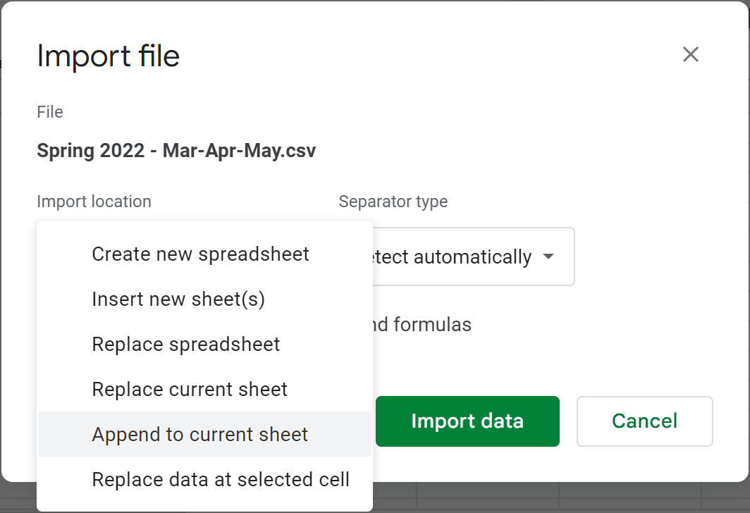Click the spreadsheet cell below the Cancel button
Screen dimensions: 750x513
click(x=631, y=497)
